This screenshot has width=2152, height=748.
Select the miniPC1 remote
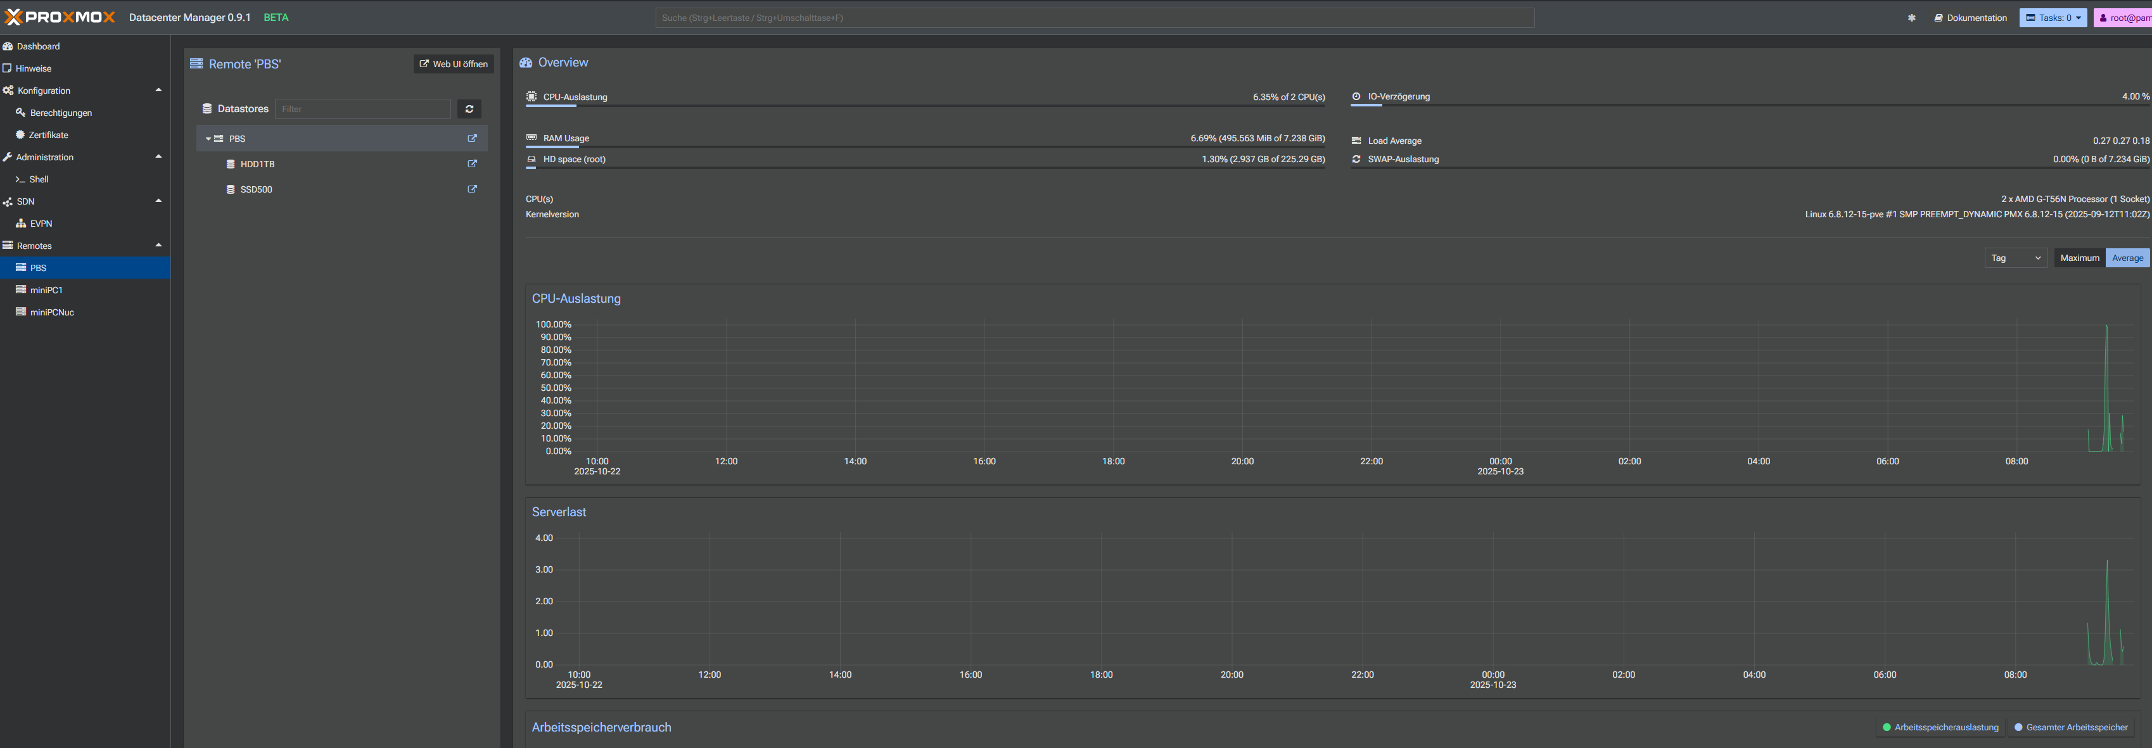click(46, 289)
